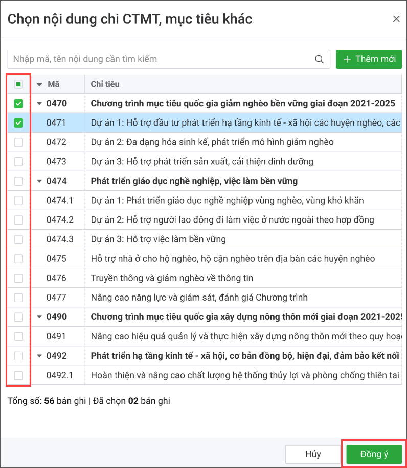
Task: Sort by the Chỉ tiêu column header
Action: coord(105,84)
